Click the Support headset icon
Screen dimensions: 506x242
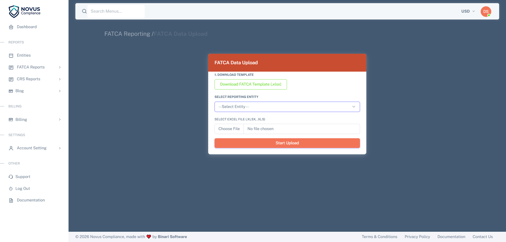point(11,177)
